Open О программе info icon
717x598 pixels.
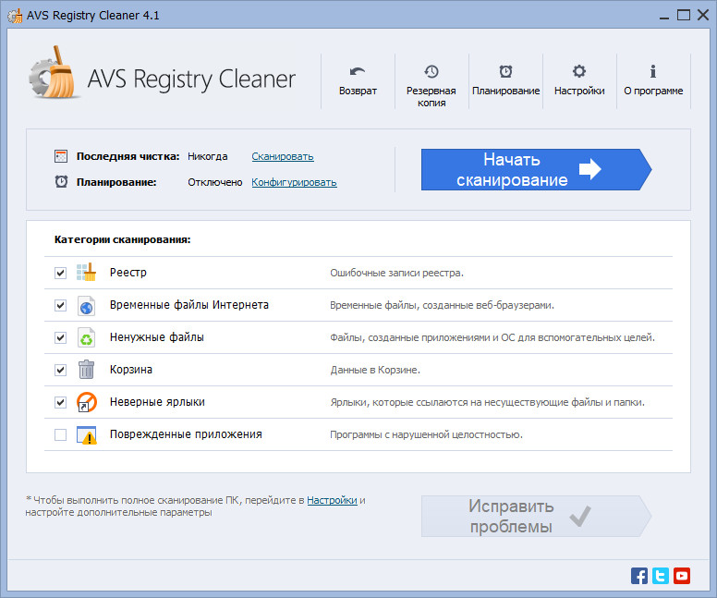point(653,72)
